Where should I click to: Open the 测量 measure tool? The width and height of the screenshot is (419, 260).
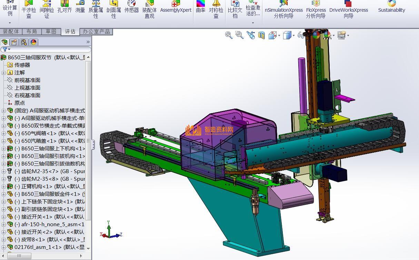[x=80, y=7]
